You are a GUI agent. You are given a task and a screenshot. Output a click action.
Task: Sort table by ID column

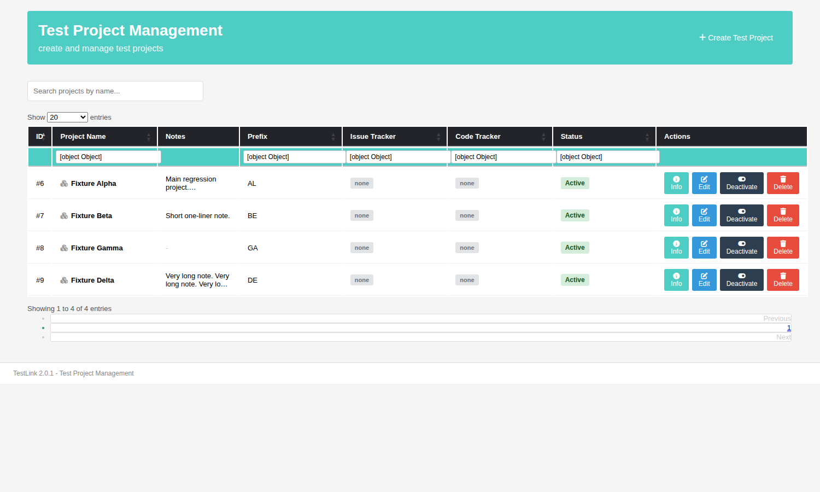coord(40,137)
